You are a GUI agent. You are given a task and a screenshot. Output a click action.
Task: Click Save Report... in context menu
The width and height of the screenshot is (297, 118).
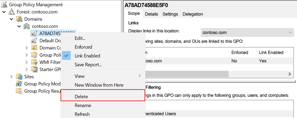[x=88, y=65]
